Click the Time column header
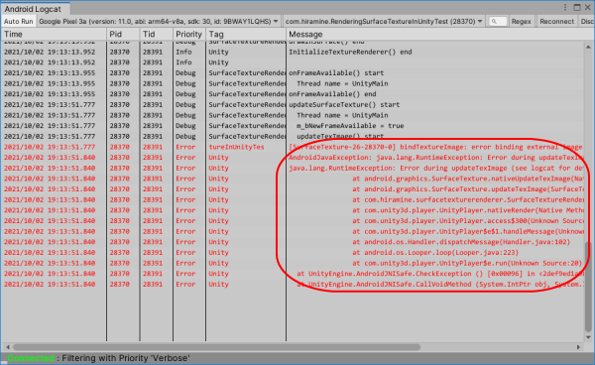 coord(54,34)
